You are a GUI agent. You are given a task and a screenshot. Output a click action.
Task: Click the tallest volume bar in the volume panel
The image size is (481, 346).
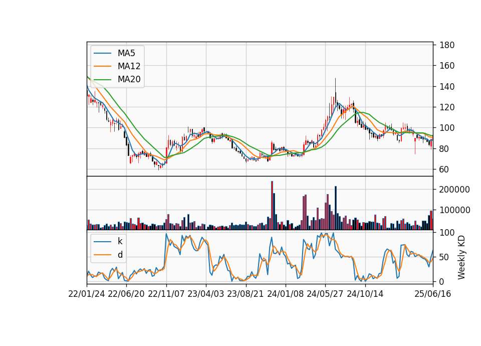(272, 206)
